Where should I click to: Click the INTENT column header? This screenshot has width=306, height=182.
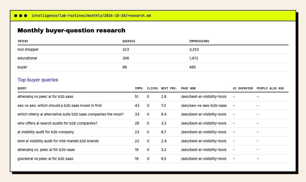(x=23, y=41)
